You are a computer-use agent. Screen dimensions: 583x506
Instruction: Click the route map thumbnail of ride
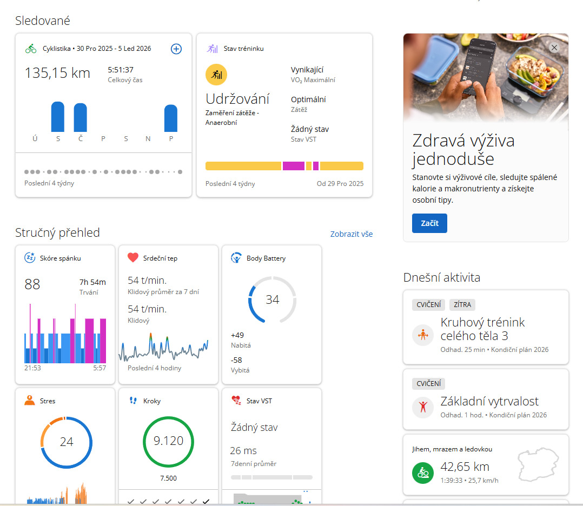[537, 464]
